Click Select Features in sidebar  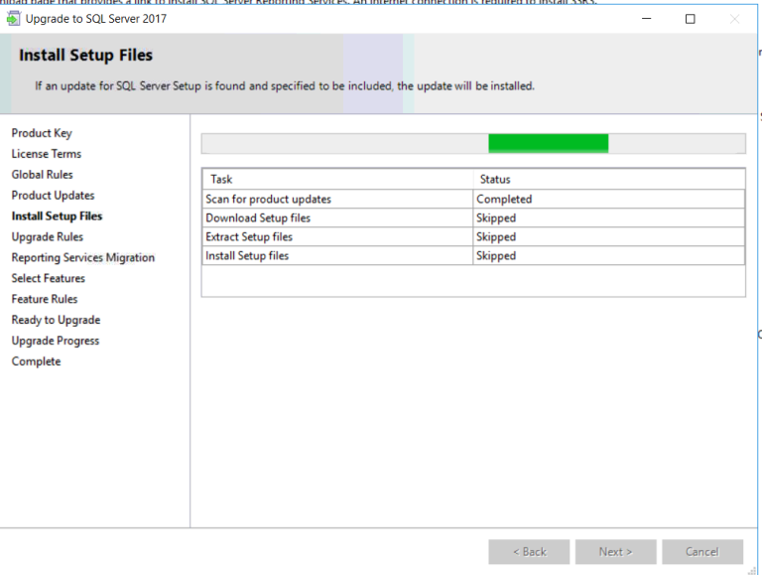(49, 279)
